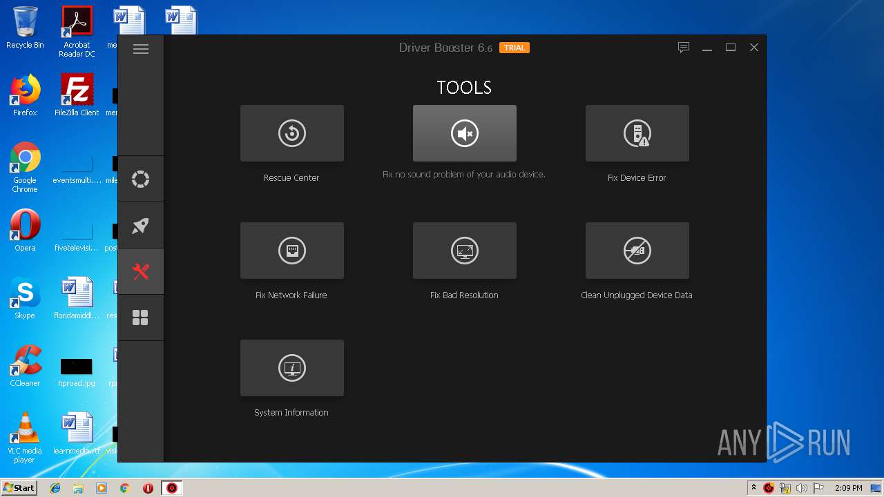Image resolution: width=884 pixels, height=497 pixels.
Task: Click the taskbar clock showing 2:09 PM
Action: [x=848, y=488]
